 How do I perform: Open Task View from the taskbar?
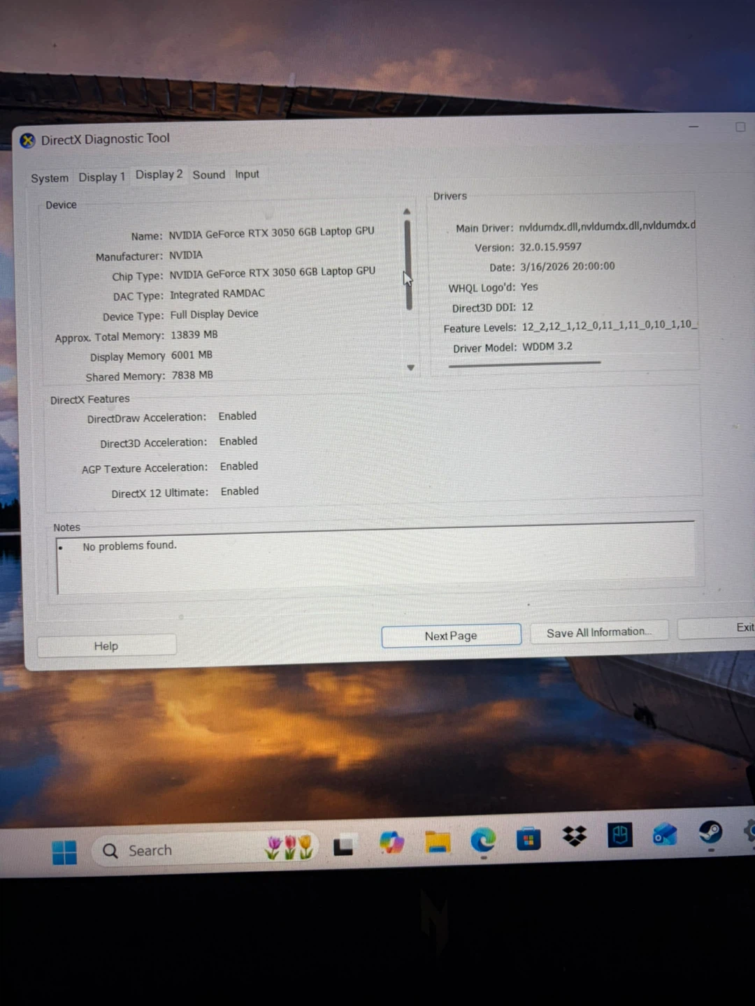pos(343,846)
